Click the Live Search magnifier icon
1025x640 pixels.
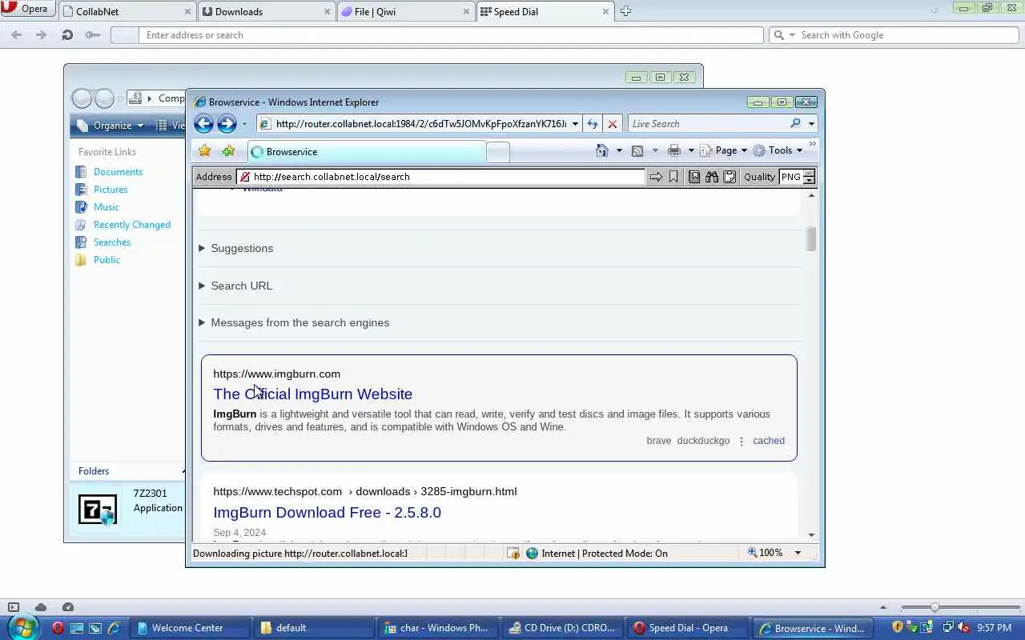[795, 123]
